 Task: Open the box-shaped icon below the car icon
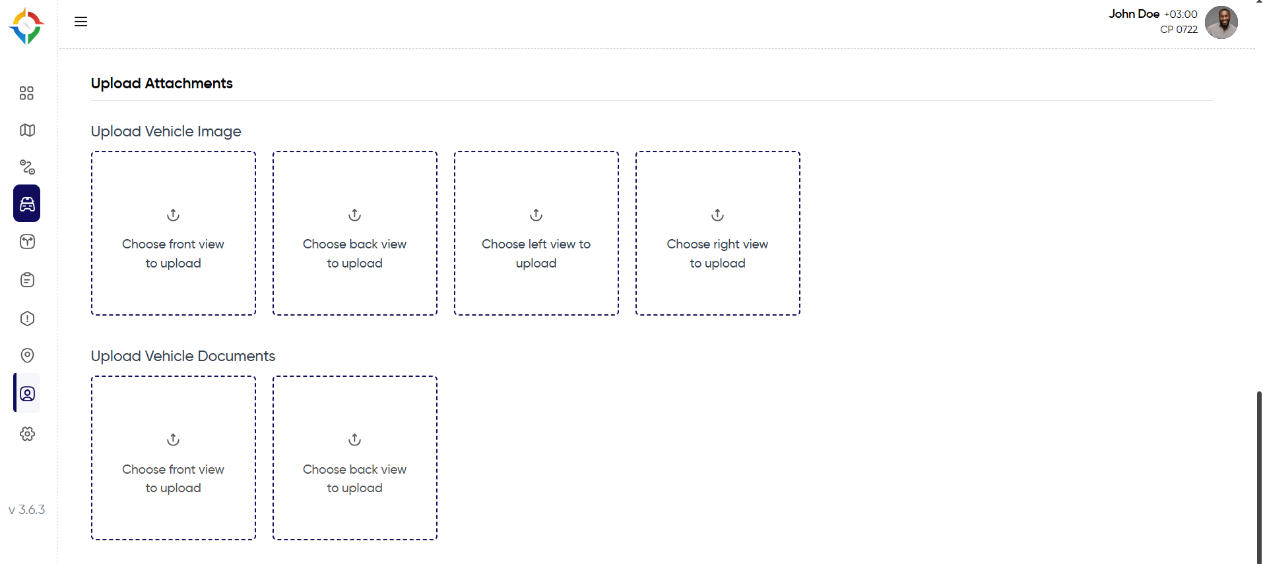click(x=27, y=242)
